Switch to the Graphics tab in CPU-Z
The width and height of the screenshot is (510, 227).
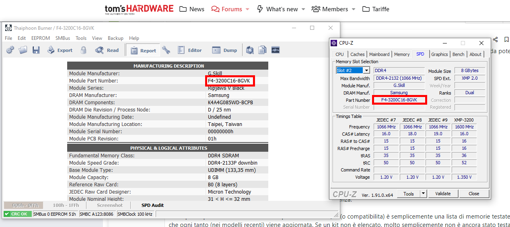click(x=440, y=54)
